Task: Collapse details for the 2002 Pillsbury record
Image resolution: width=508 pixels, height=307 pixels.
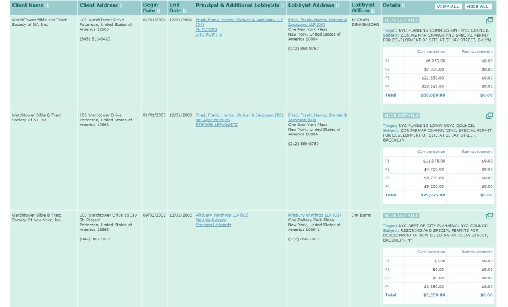Action: tap(401, 216)
